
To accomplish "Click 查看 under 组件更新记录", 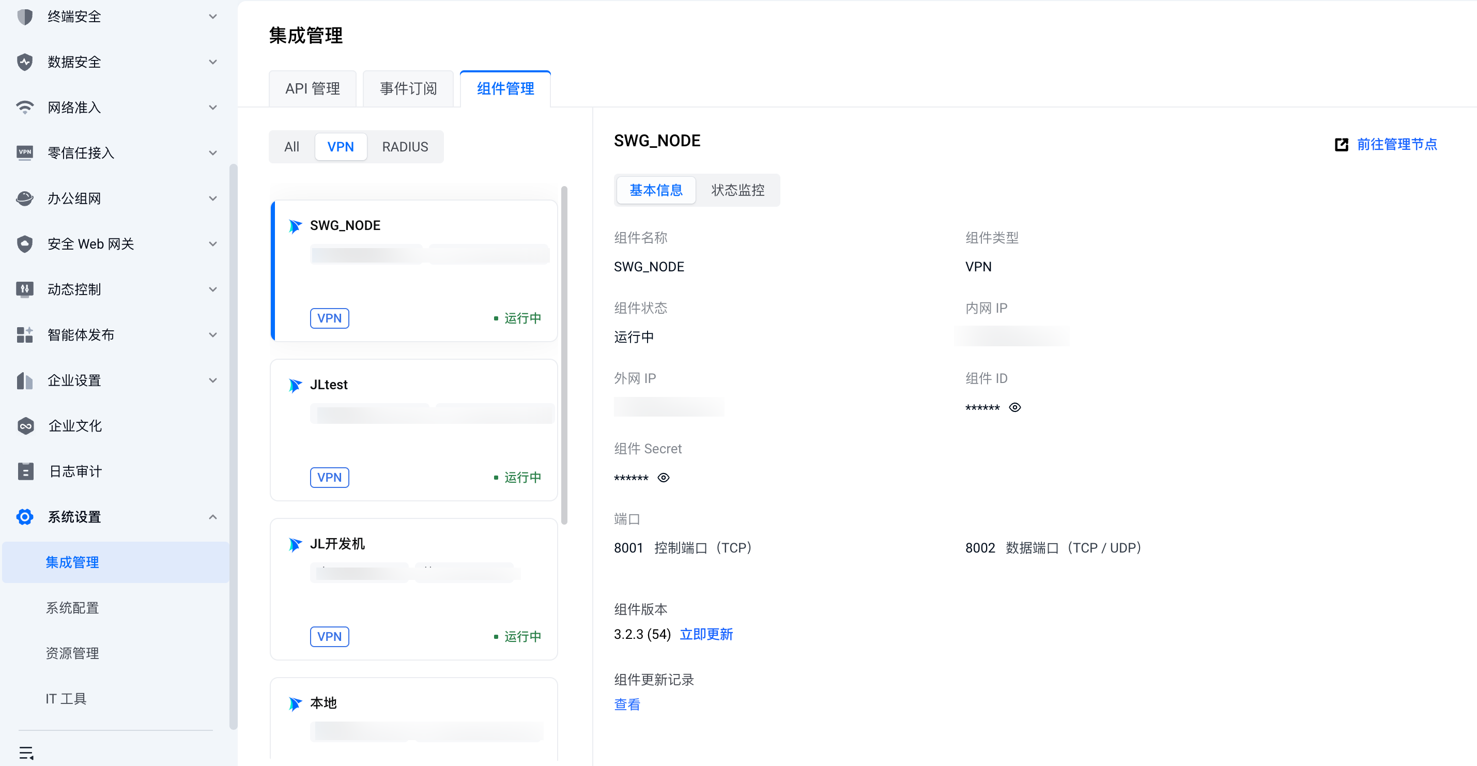I will (627, 704).
